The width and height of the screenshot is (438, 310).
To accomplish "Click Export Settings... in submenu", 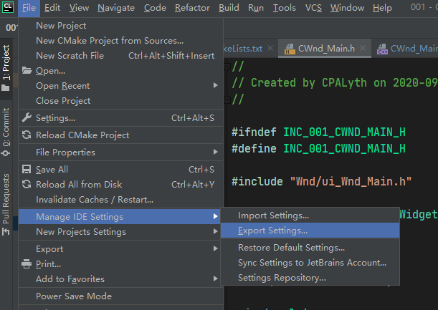I will pyautogui.click(x=310, y=231).
